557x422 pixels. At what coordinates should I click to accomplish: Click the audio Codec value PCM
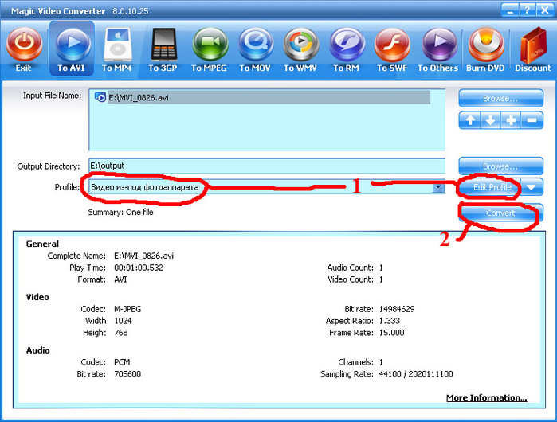pyautogui.click(x=122, y=362)
